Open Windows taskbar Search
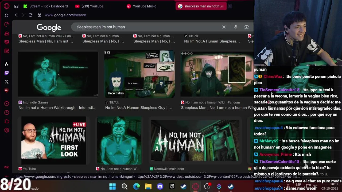 pos(125,186)
